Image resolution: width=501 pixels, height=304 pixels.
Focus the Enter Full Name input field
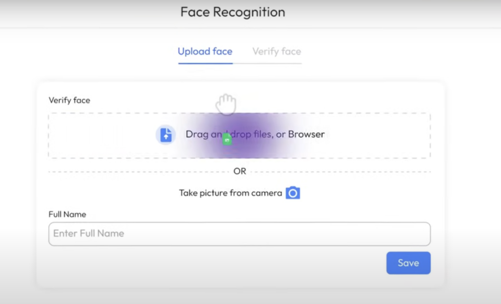point(239,234)
